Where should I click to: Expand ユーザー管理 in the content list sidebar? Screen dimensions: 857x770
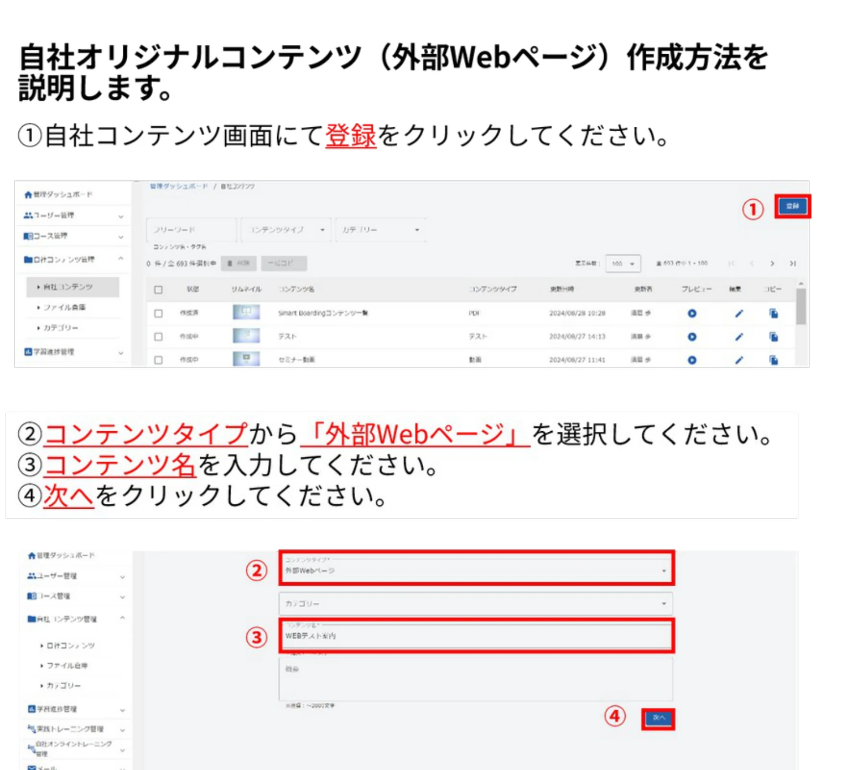coord(74,215)
